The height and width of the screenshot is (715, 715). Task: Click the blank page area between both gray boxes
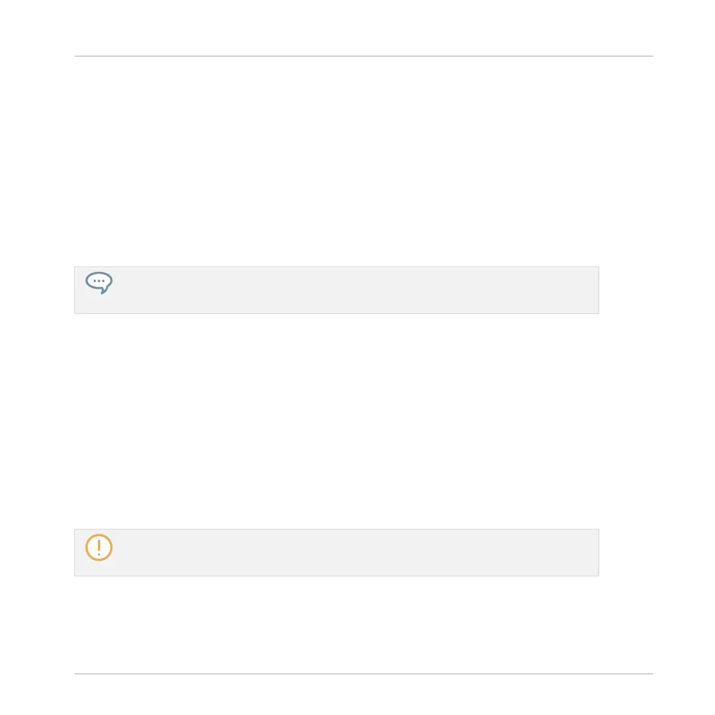point(337,421)
